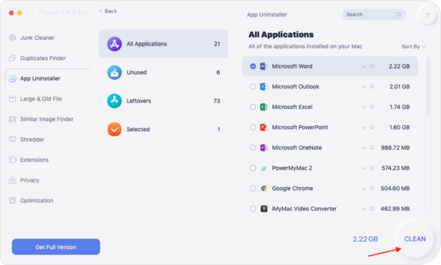Check the iMyMac Video Converter checkbox
The height and width of the screenshot is (265, 441).
pyautogui.click(x=253, y=209)
